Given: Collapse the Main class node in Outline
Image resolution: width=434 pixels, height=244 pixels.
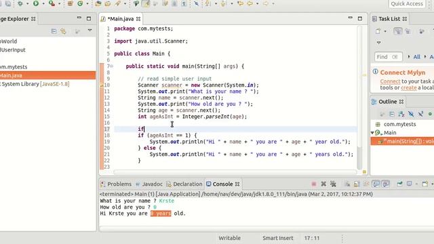Looking at the screenshot, I should (x=372, y=133).
